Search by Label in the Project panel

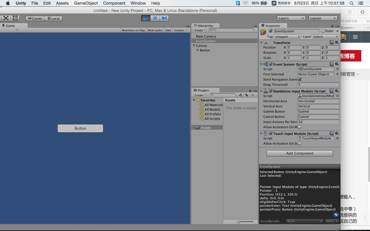pyautogui.click(x=247, y=95)
